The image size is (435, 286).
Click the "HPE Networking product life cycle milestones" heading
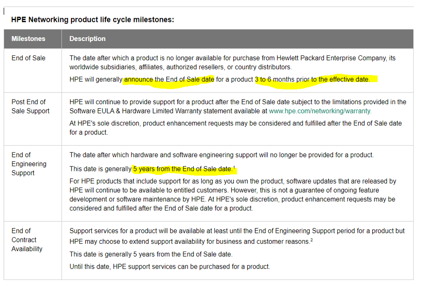[92, 20]
